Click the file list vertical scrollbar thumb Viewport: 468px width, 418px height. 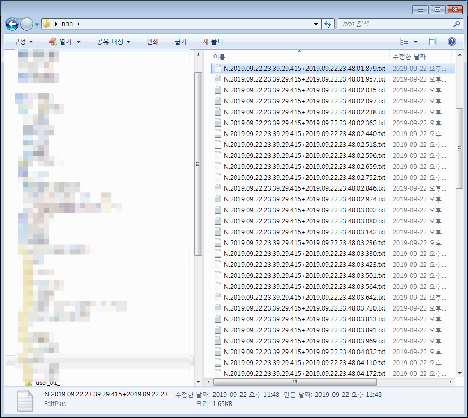pyautogui.click(x=459, y=148)
